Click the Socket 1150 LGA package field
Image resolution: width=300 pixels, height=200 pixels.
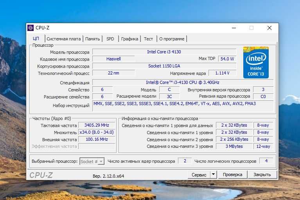tap(164, 66)
